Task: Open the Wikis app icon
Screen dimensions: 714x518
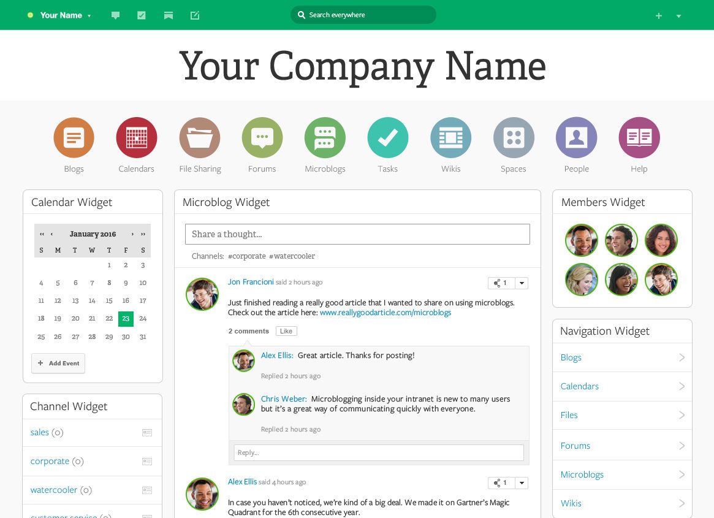Action: click(450, 137)
